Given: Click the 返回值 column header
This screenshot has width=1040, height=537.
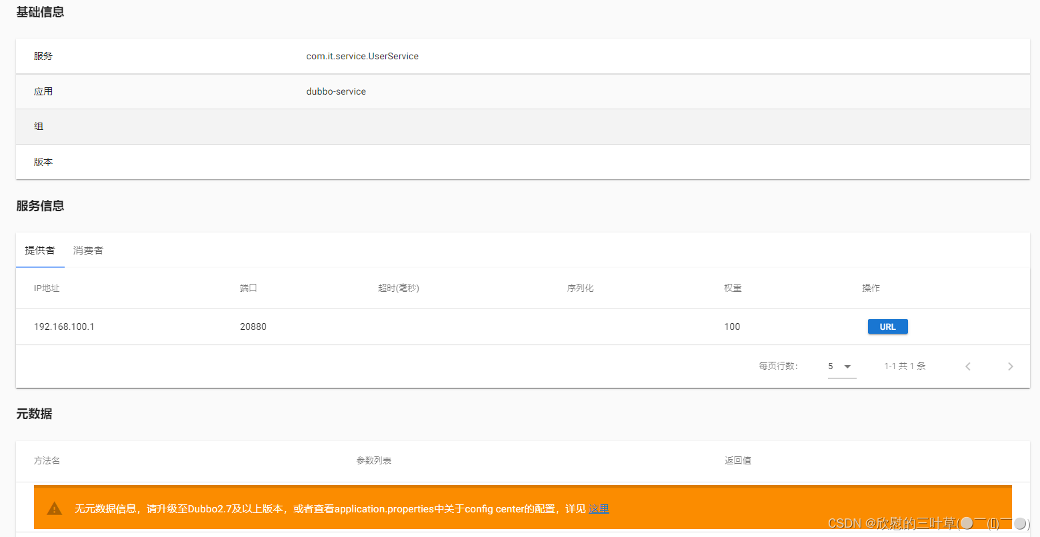Looking at the screenshot, I should pyautogui.click(x=738, y=460).
